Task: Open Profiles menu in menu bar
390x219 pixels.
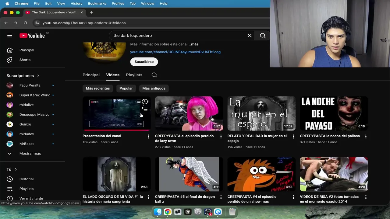Action: click(118, 3)
